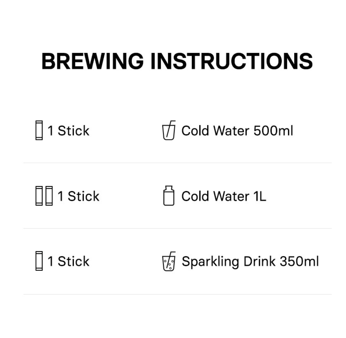
Task: Click "1 Stick" next to the double stick icon
Action: click(x=78, y=196)
